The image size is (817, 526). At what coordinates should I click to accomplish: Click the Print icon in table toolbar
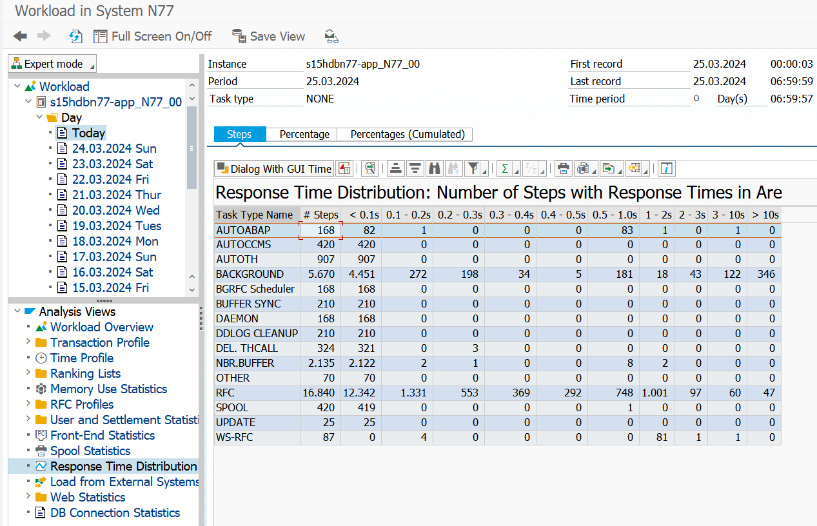pyautogui.click(x=563, y=169)
